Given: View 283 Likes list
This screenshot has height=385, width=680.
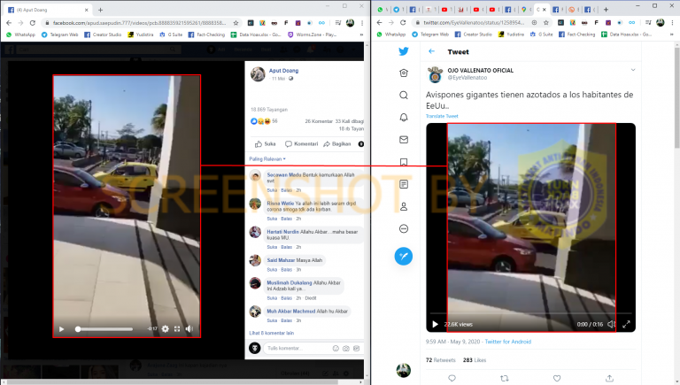Looking at the screenshot, I should tap(475, 360).
